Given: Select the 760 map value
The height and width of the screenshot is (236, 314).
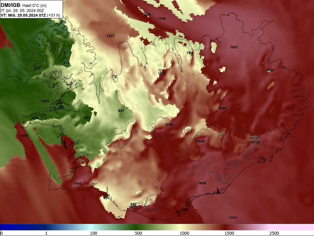Looking at the screenshot, I should coord(190,53).
